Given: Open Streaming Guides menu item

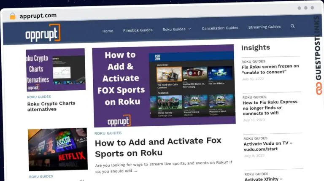Looking at the screenshot, I should click(x=264, y=27).
